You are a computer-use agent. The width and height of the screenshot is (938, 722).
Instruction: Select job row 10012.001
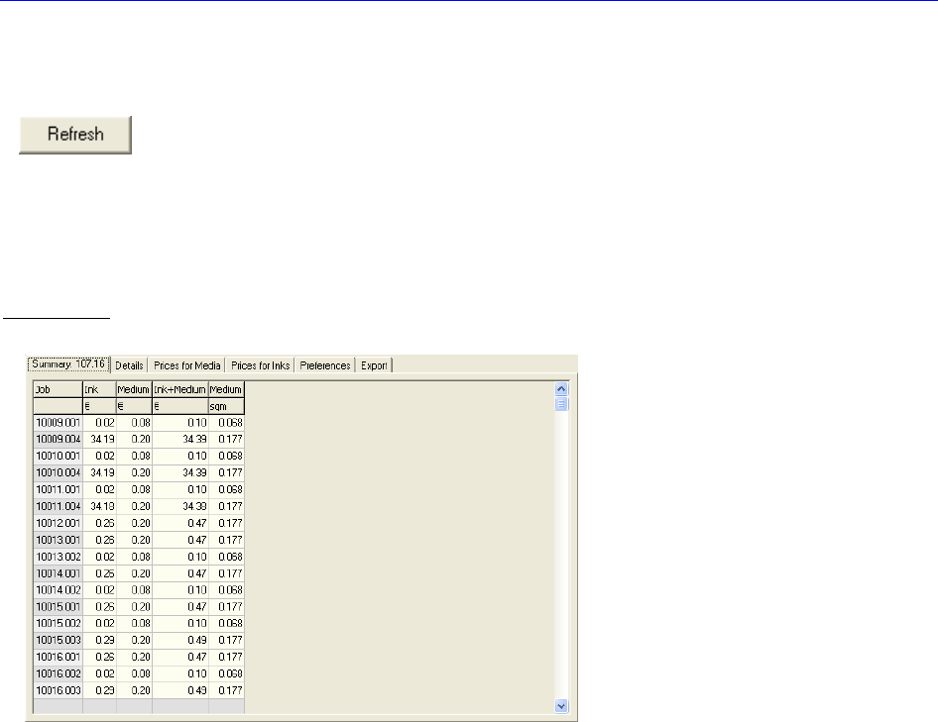coord(58,523)
